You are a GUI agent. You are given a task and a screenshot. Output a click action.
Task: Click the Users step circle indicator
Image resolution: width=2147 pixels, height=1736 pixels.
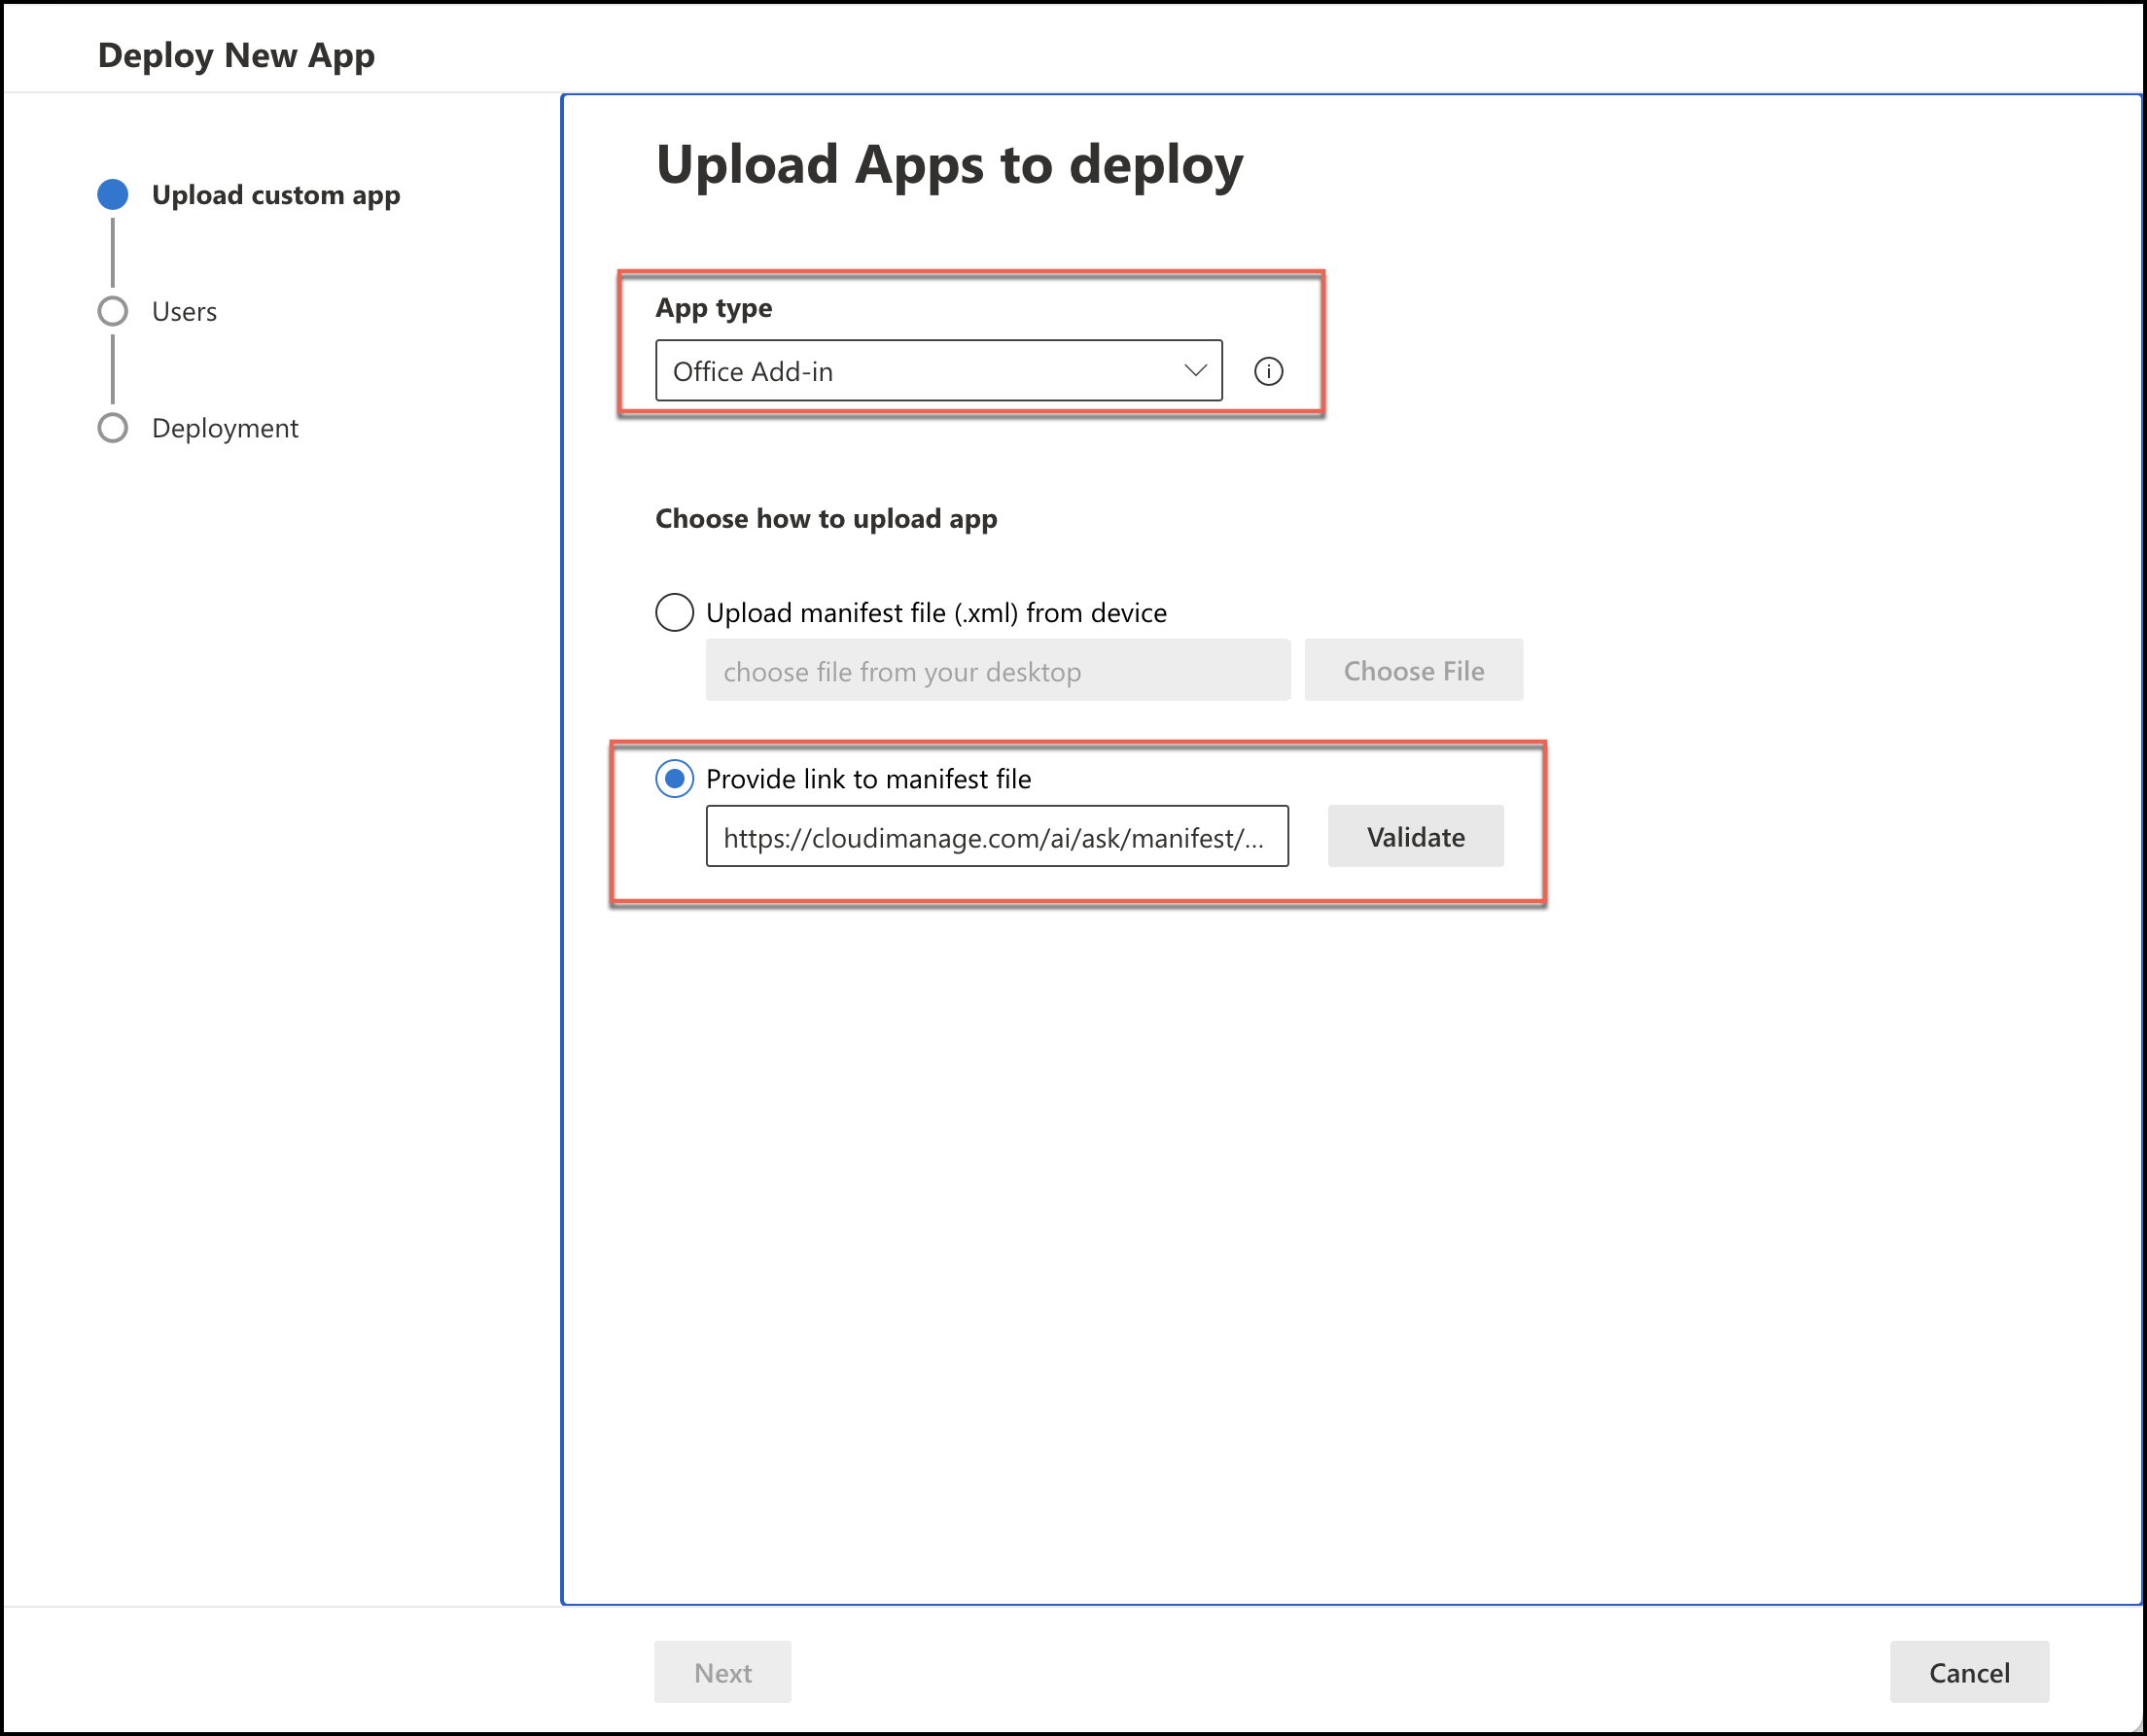pos(113,311)
